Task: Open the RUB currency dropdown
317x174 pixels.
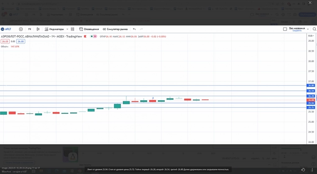Action: tap(311, 36)
